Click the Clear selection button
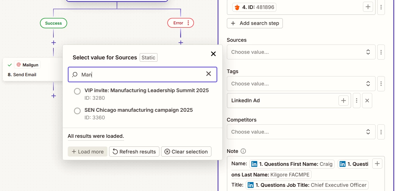Viewport: 395px width, 191px height. click(x=186, y=152)
